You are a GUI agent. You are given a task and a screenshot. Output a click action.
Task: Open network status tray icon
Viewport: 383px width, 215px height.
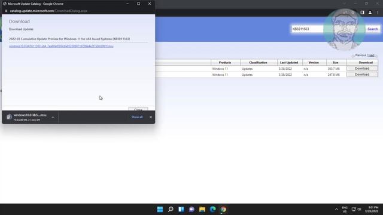(354, 209)
